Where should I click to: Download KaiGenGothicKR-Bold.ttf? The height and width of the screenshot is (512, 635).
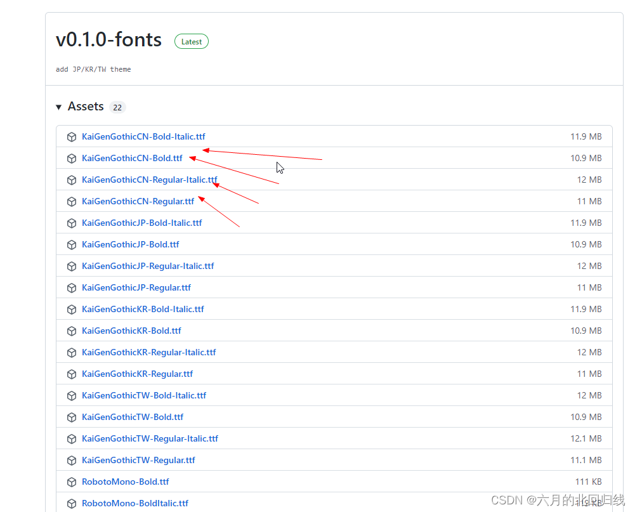[x=131, y=331]
